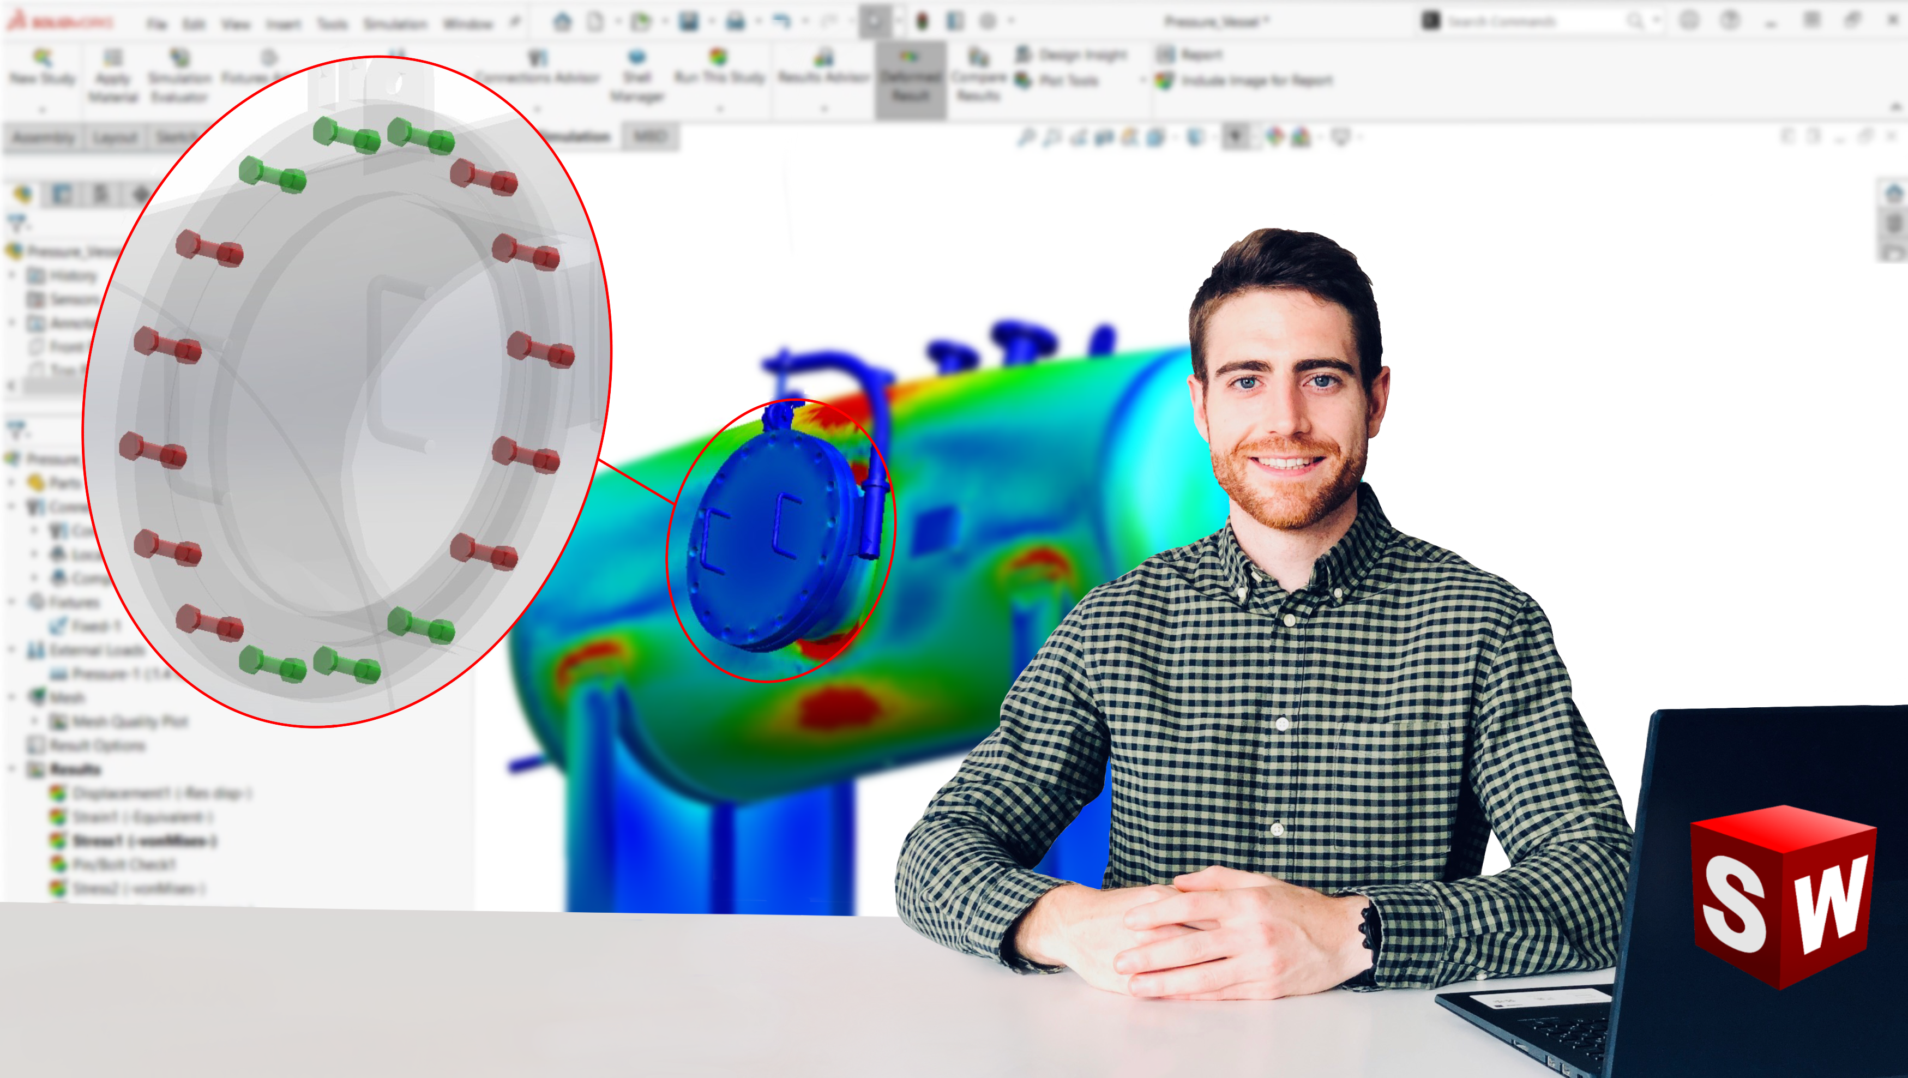Switch to the MBD tab
The image size is (1908, 1078).
click(651, 136)
